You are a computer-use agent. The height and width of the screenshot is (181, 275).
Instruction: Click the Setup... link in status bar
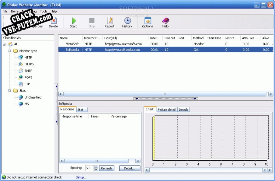81,177
